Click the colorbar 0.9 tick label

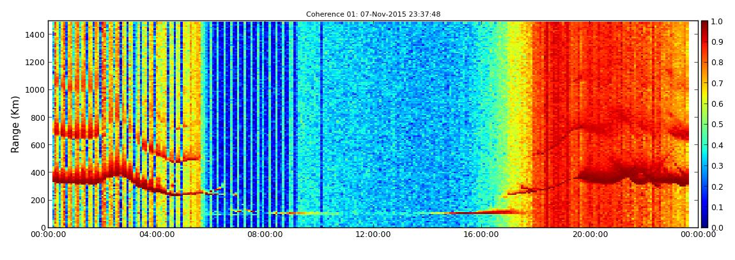(x=716, y=42)
